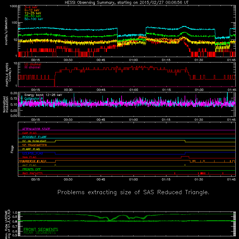Image resolution: width=239 pixels, height=239 pixels.
Task: Select the 00:15 time label under the particle rates plot
Action: coord(36,90)
